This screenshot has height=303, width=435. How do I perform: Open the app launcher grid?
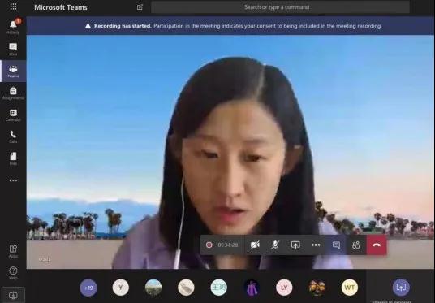pyautogui.click(x=13, y=6)
